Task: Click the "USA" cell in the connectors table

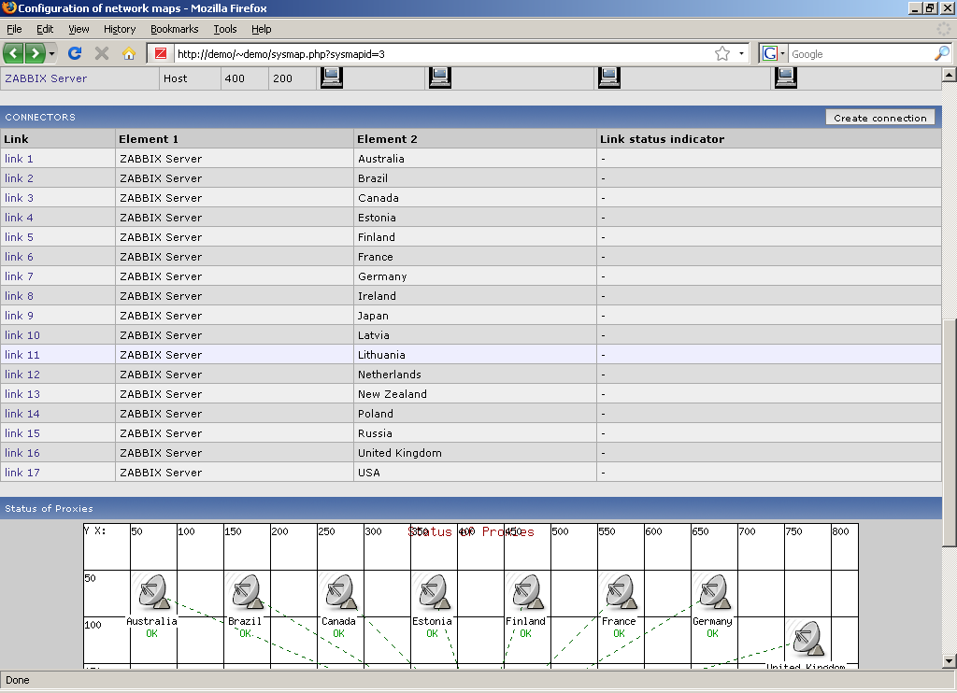Action: [x=475, y=473]
